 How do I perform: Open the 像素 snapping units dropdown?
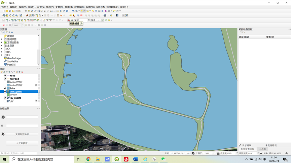click(96, 20)
